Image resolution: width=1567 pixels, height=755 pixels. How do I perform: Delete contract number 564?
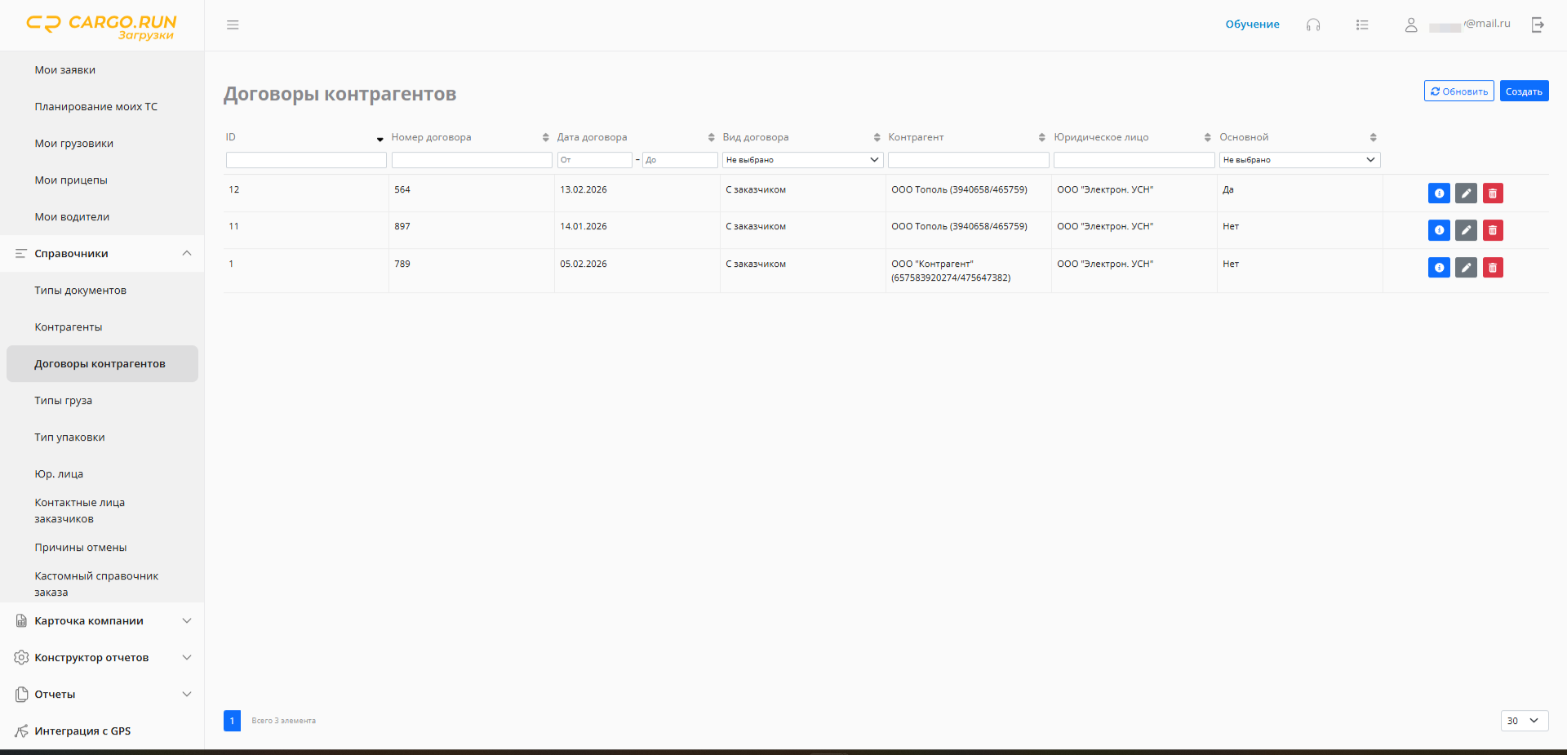click(1493, 193)
